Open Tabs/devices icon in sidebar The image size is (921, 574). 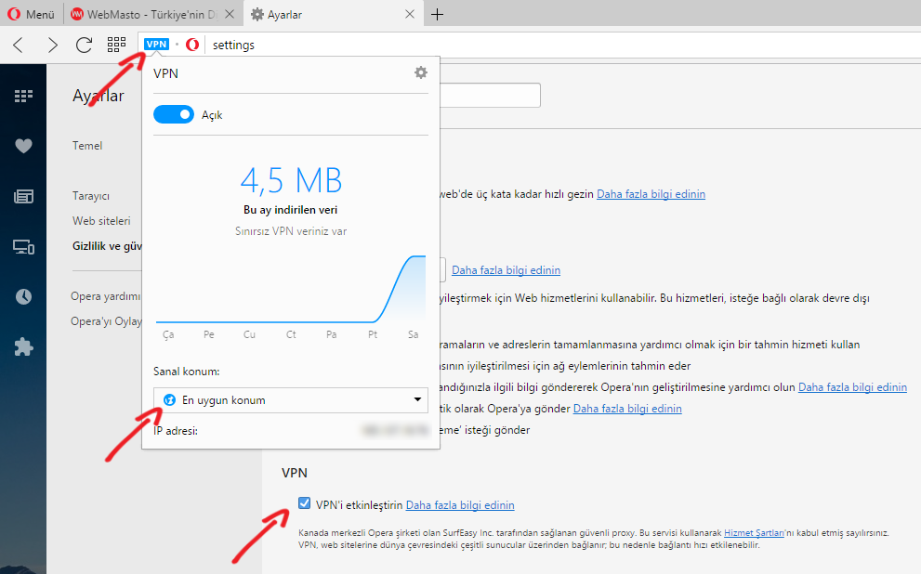click(x=23, y=247)
